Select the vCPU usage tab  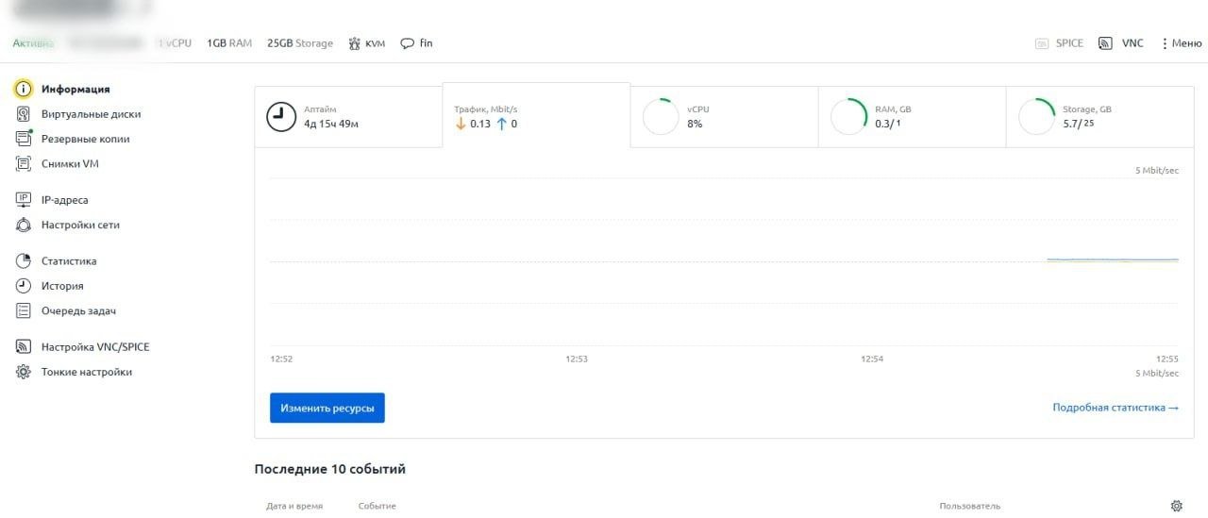724,117
